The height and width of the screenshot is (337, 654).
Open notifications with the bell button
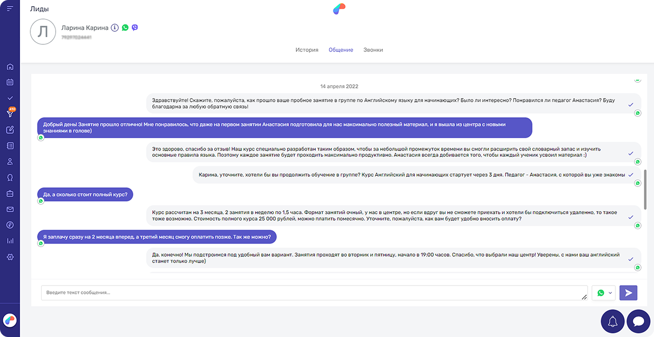612,322
